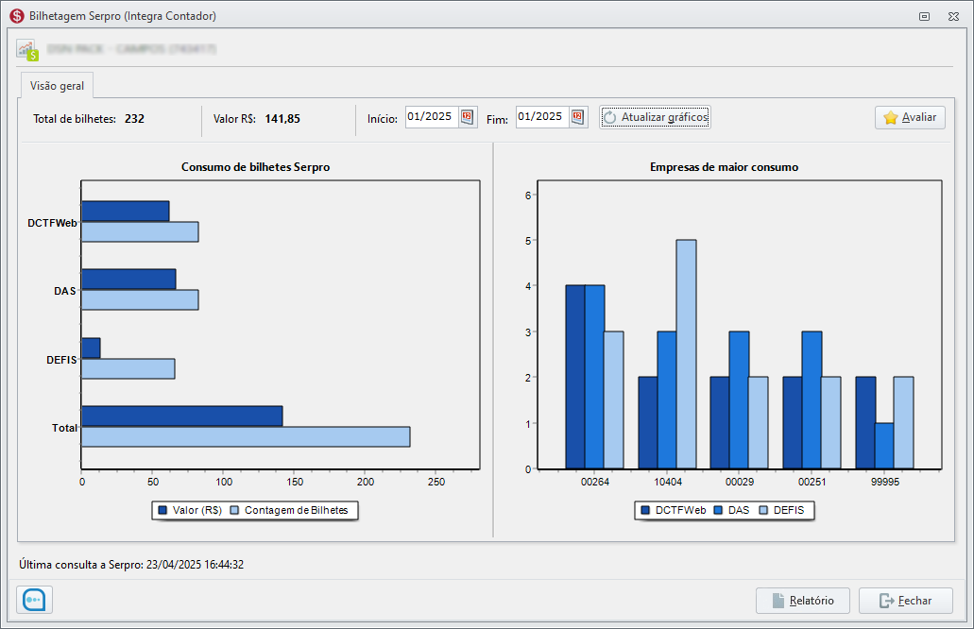Image resolution: width=974 pixels, height=629 pixels.
Task: Click the Total category label on left chart
Action: (64, 428)
